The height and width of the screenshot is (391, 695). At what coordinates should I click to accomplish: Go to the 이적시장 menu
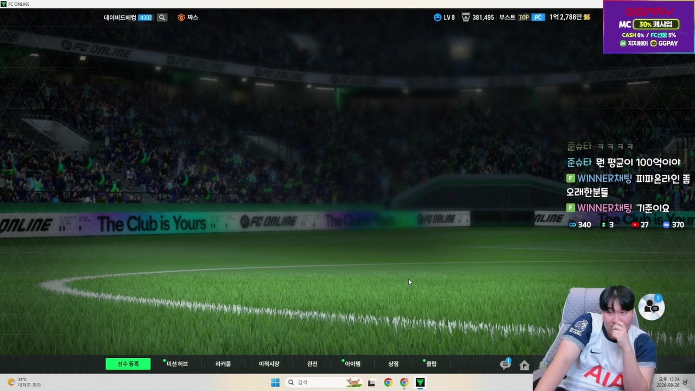269,364
